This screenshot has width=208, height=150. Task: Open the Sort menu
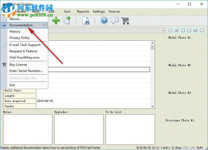click(67, 12)
